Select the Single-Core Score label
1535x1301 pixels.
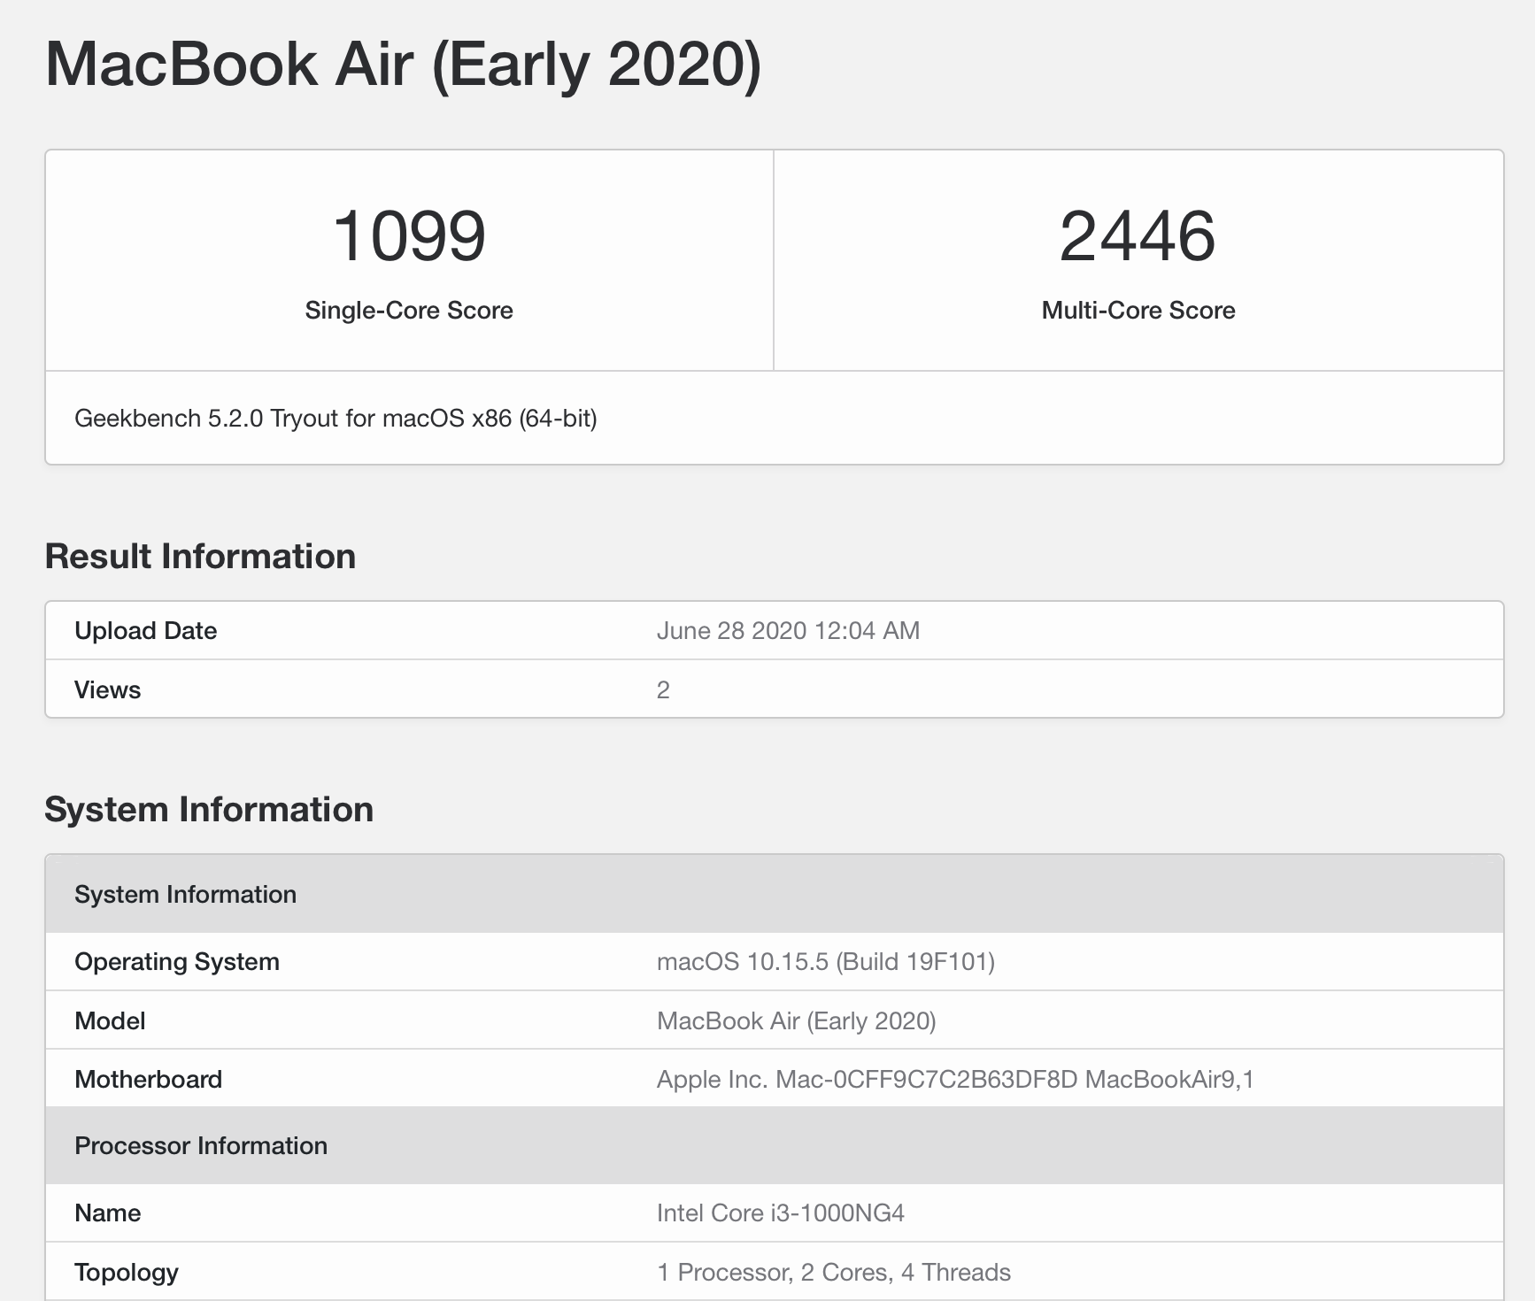(409, 311)
